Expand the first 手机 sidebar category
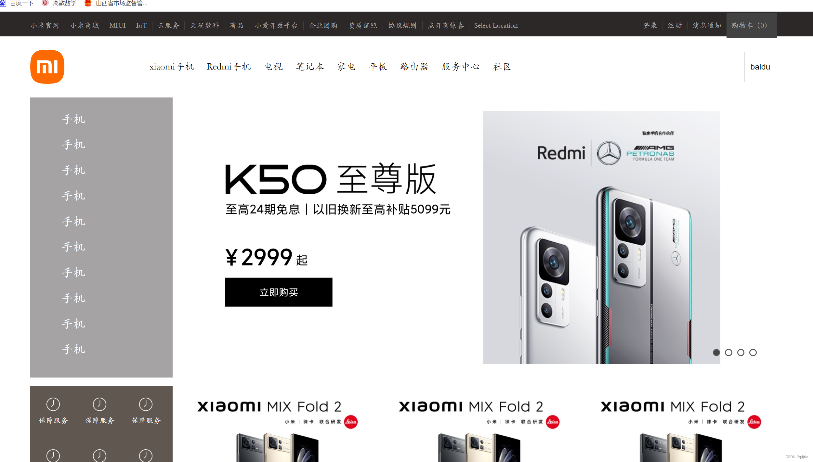Image resolution: width=813 pixels, height=462 pixels. (x=73, y=119)
